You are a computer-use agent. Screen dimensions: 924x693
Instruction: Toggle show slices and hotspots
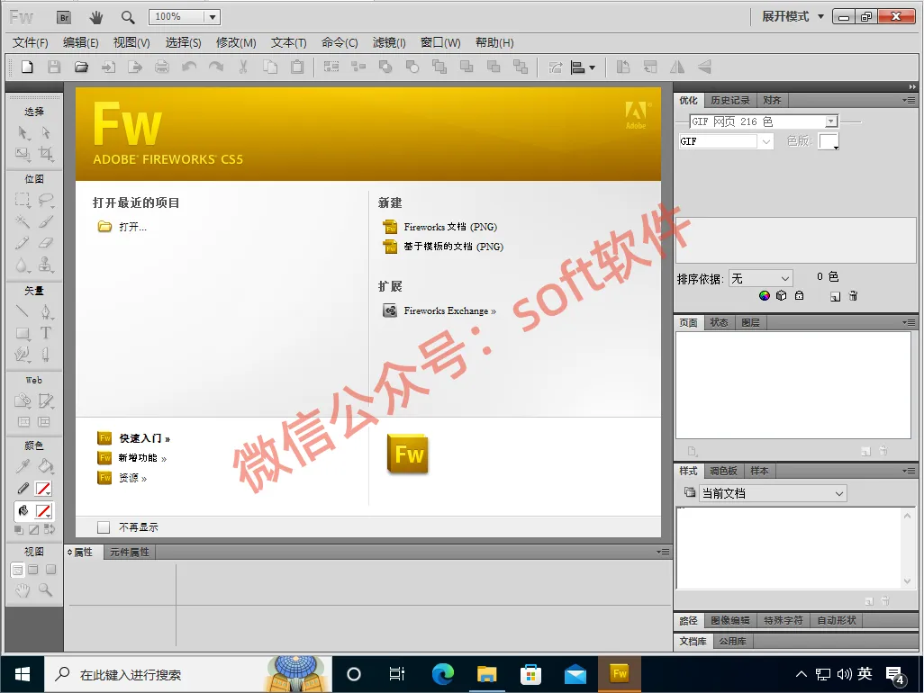click(44, 421)
